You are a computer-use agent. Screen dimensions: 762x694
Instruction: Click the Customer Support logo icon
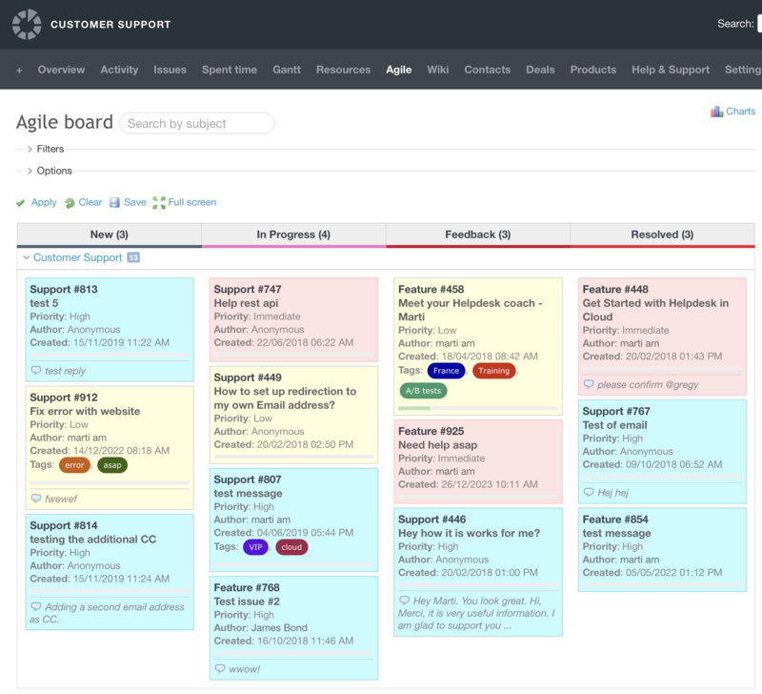click(x=26, y=23)
